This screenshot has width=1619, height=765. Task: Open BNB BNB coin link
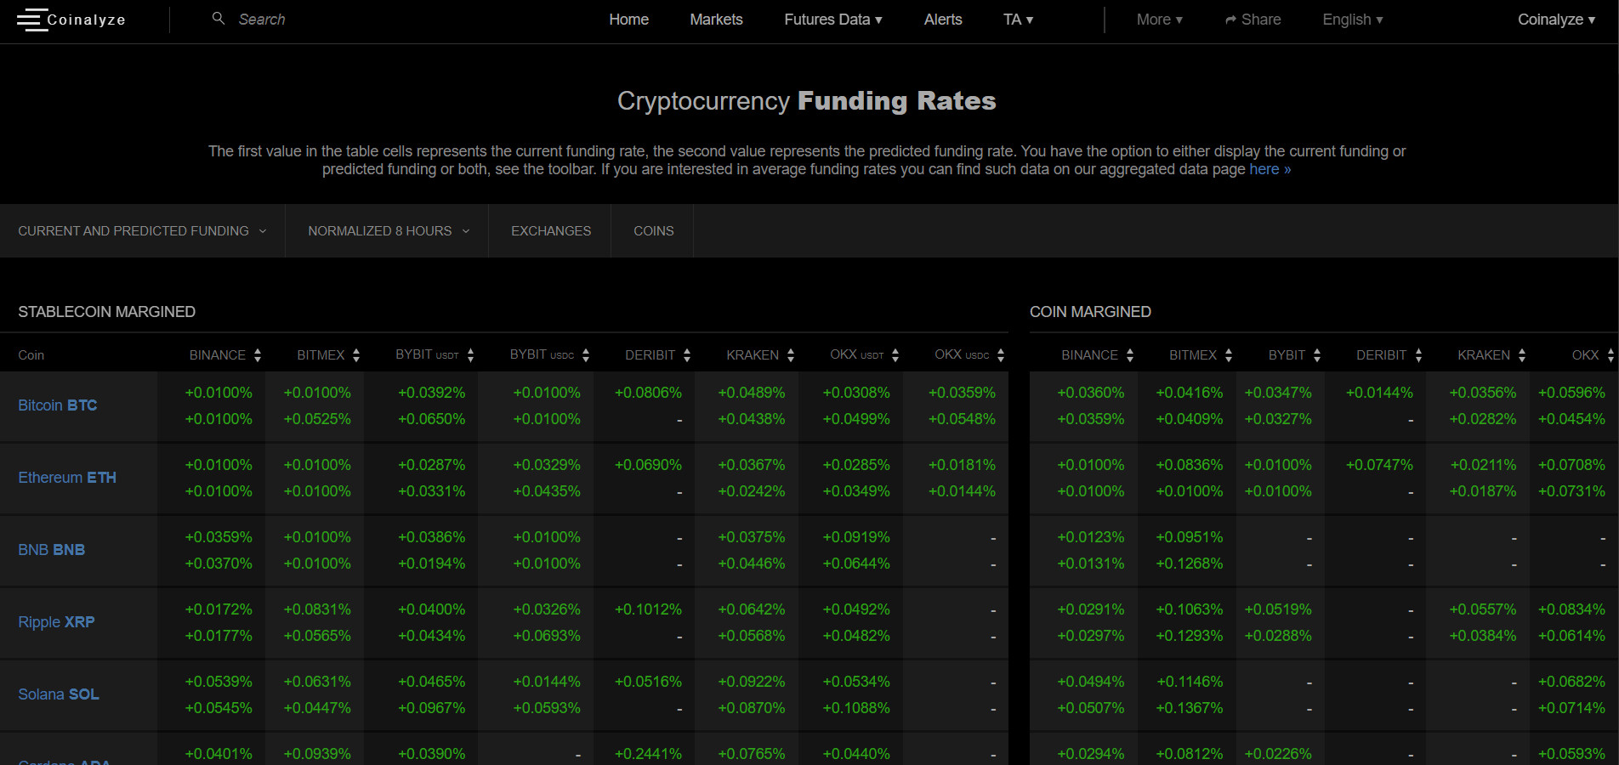[52, 550]
